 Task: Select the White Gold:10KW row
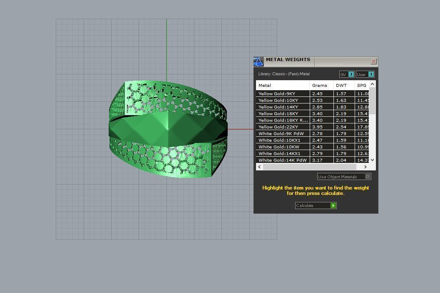click(312, 147)
